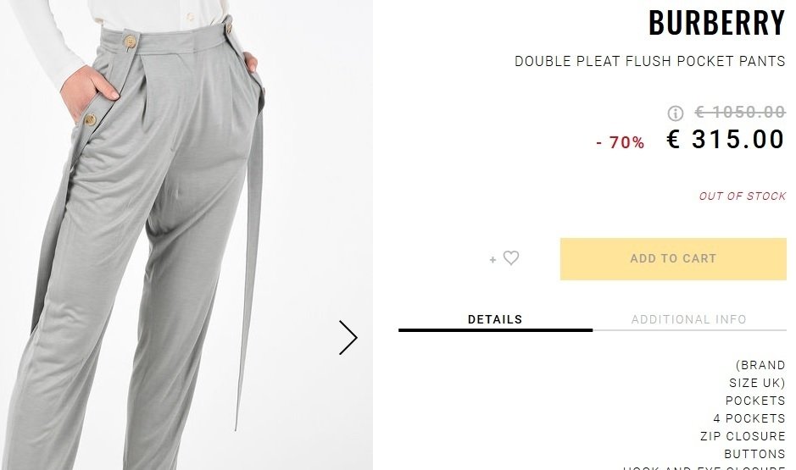Click the Buttons detail line
The height and width of the screenshot is (470, 796).
point(754,454)
